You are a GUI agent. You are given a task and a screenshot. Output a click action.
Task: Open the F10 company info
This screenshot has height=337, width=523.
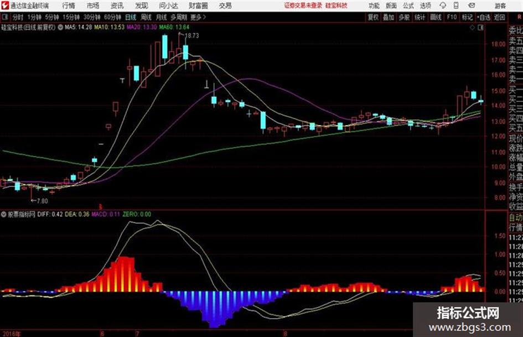click(x=452, y=17)
